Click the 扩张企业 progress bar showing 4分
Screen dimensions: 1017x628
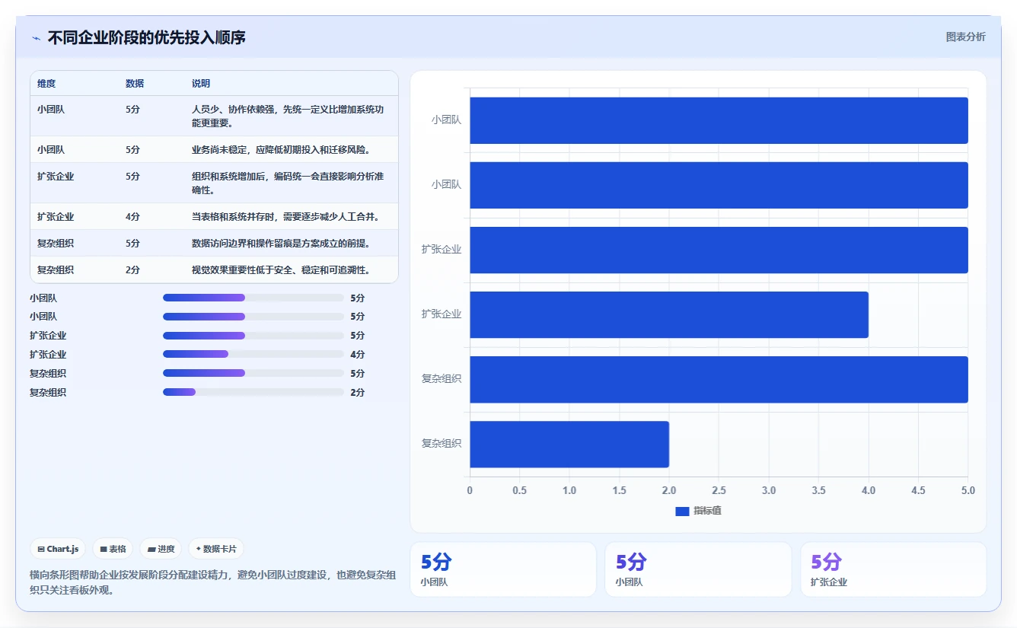click(x=253, y=354)
